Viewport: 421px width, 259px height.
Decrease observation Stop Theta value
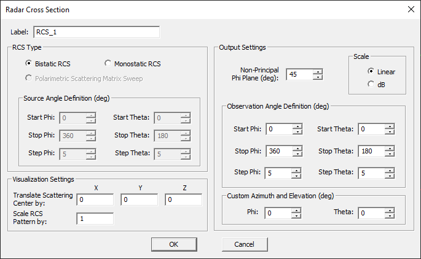390,153
